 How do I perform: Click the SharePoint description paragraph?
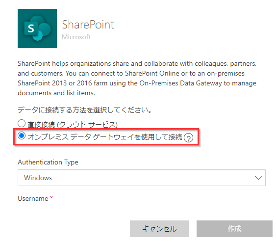click(137, 78)
